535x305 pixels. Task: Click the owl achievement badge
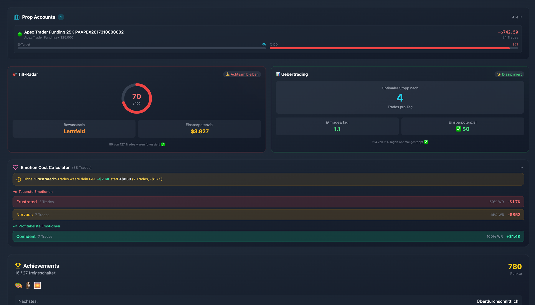(x=28, y=285)
